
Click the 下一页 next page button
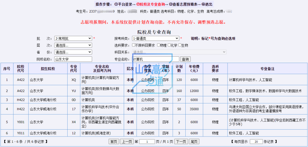pos(181,142)
